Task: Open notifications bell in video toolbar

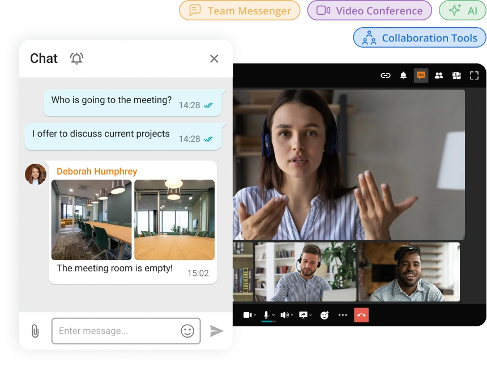Action: pos(403,75)
